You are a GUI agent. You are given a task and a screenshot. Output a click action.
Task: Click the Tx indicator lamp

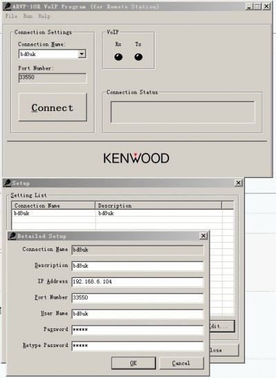pyautogui.click(x=139, y=57)
